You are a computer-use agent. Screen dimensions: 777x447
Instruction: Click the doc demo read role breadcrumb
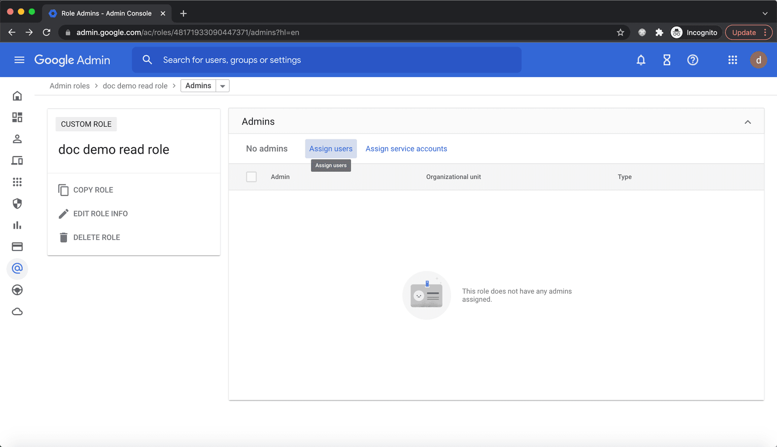click(135, 86)
